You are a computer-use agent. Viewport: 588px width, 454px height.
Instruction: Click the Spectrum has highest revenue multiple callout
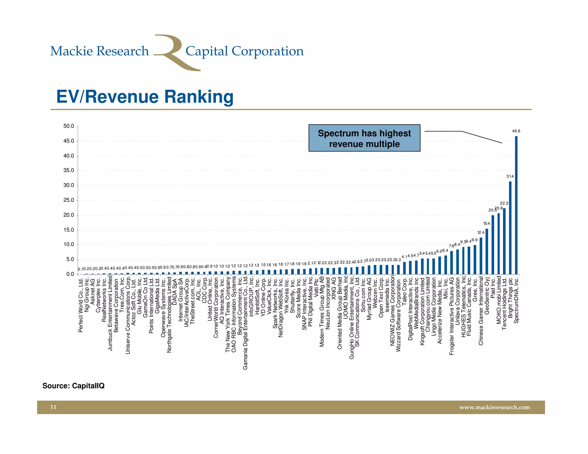pos(364,138)
